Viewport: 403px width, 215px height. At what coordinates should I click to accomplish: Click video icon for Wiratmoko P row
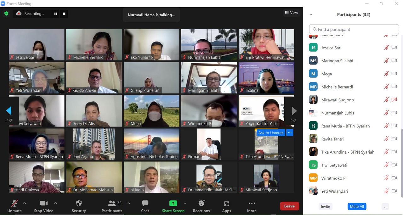(x=394, y=178)
